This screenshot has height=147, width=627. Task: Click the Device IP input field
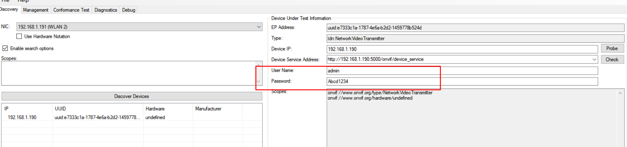tap(462, 49)
